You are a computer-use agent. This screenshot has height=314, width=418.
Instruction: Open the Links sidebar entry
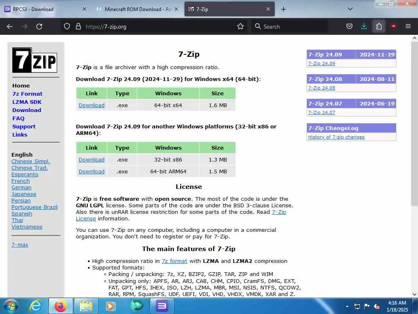pyautogui.click(x=20, y=135)
